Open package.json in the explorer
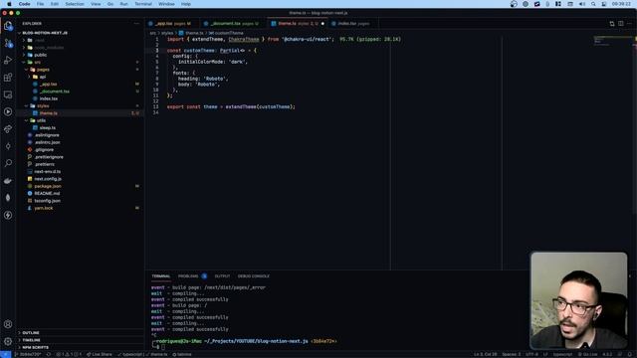The width and height of the screenshot is (637, 358). [x=80, y=186]
